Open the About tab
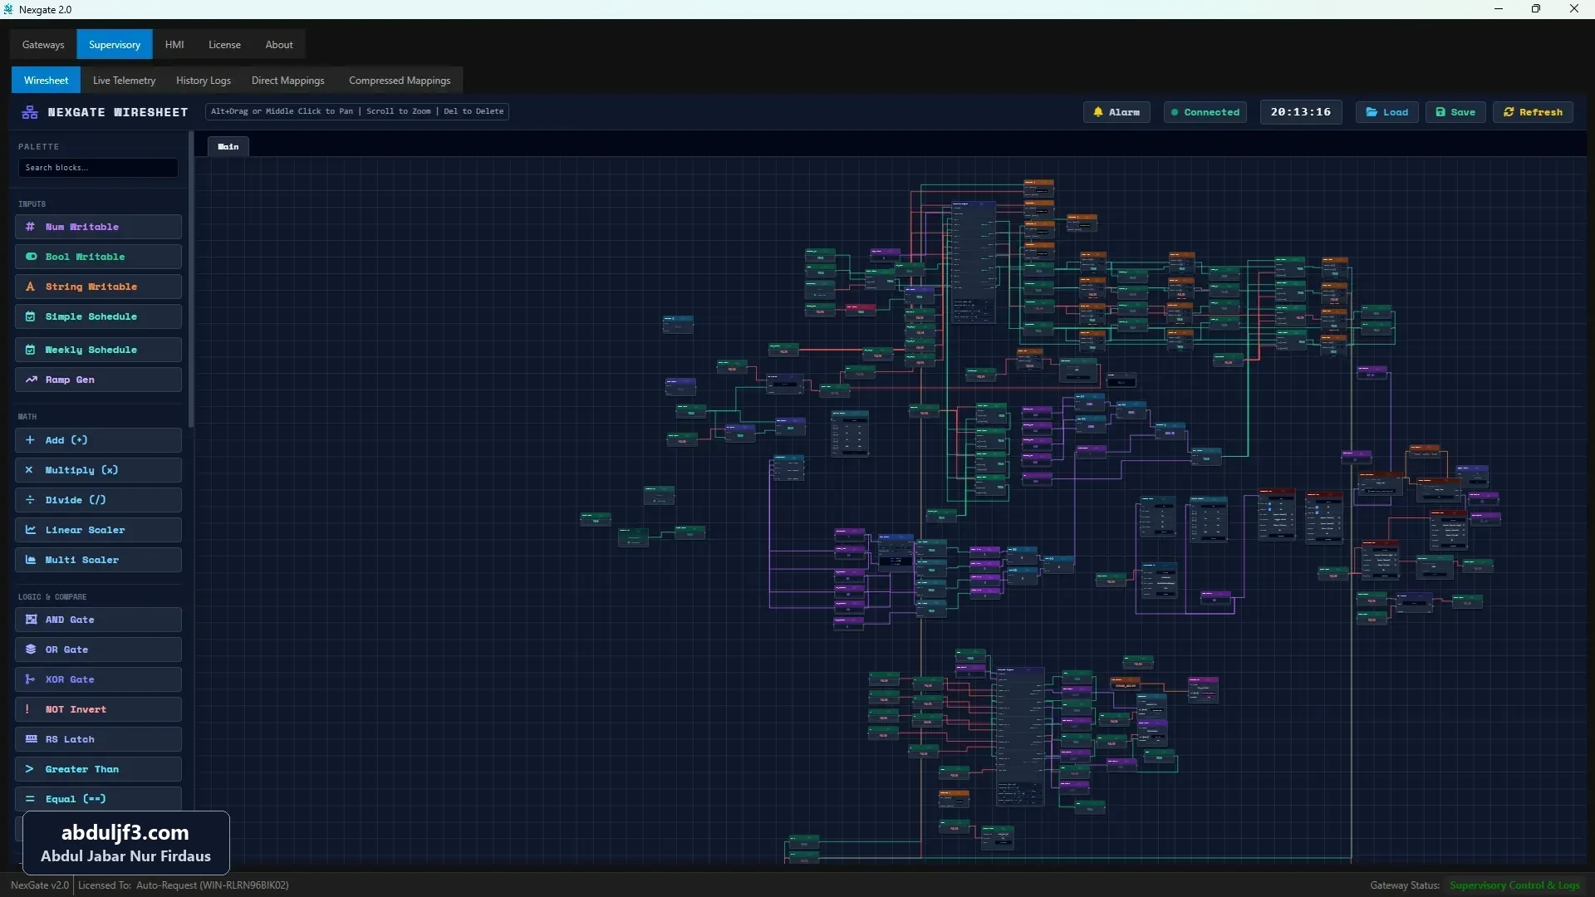The image size is (1595, 897). (279, 45)
